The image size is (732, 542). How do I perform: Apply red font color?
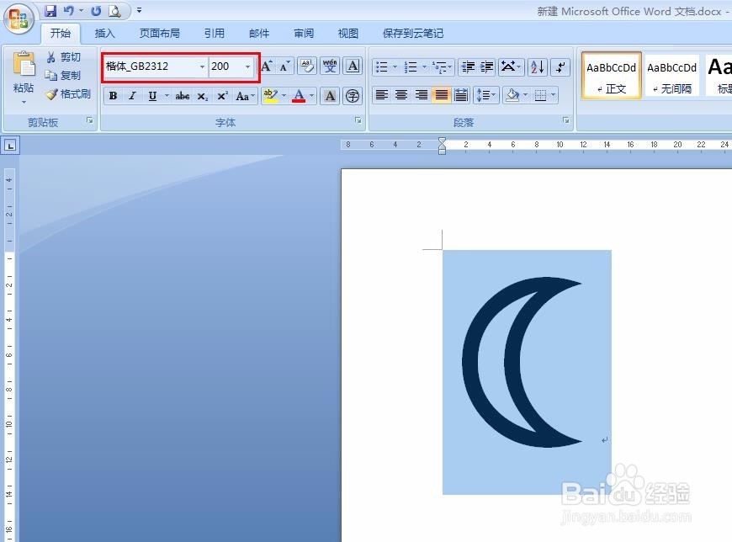pyautogui.click(x=299, y=96)
